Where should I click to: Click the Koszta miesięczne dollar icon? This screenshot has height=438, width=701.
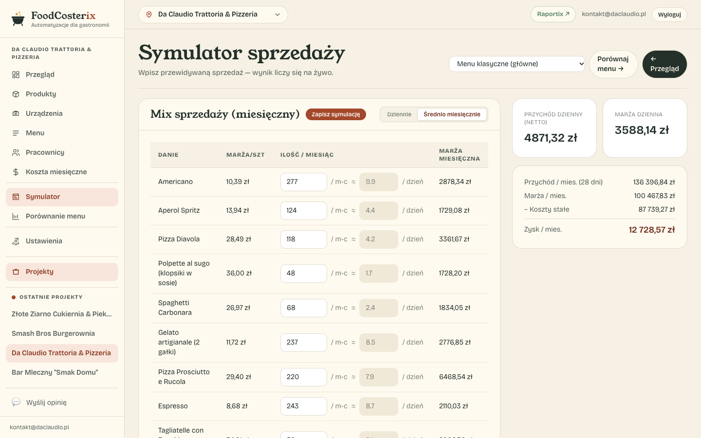coord(16,172)
